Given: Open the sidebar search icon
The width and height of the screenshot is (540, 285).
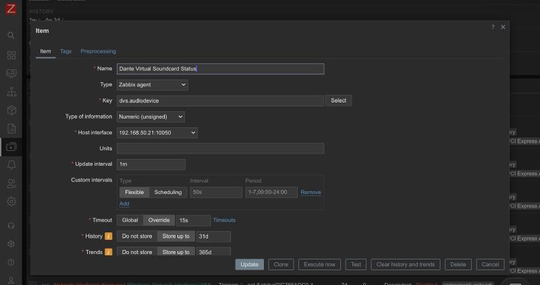Looking at the screenshot, I should tap(11, 36).
